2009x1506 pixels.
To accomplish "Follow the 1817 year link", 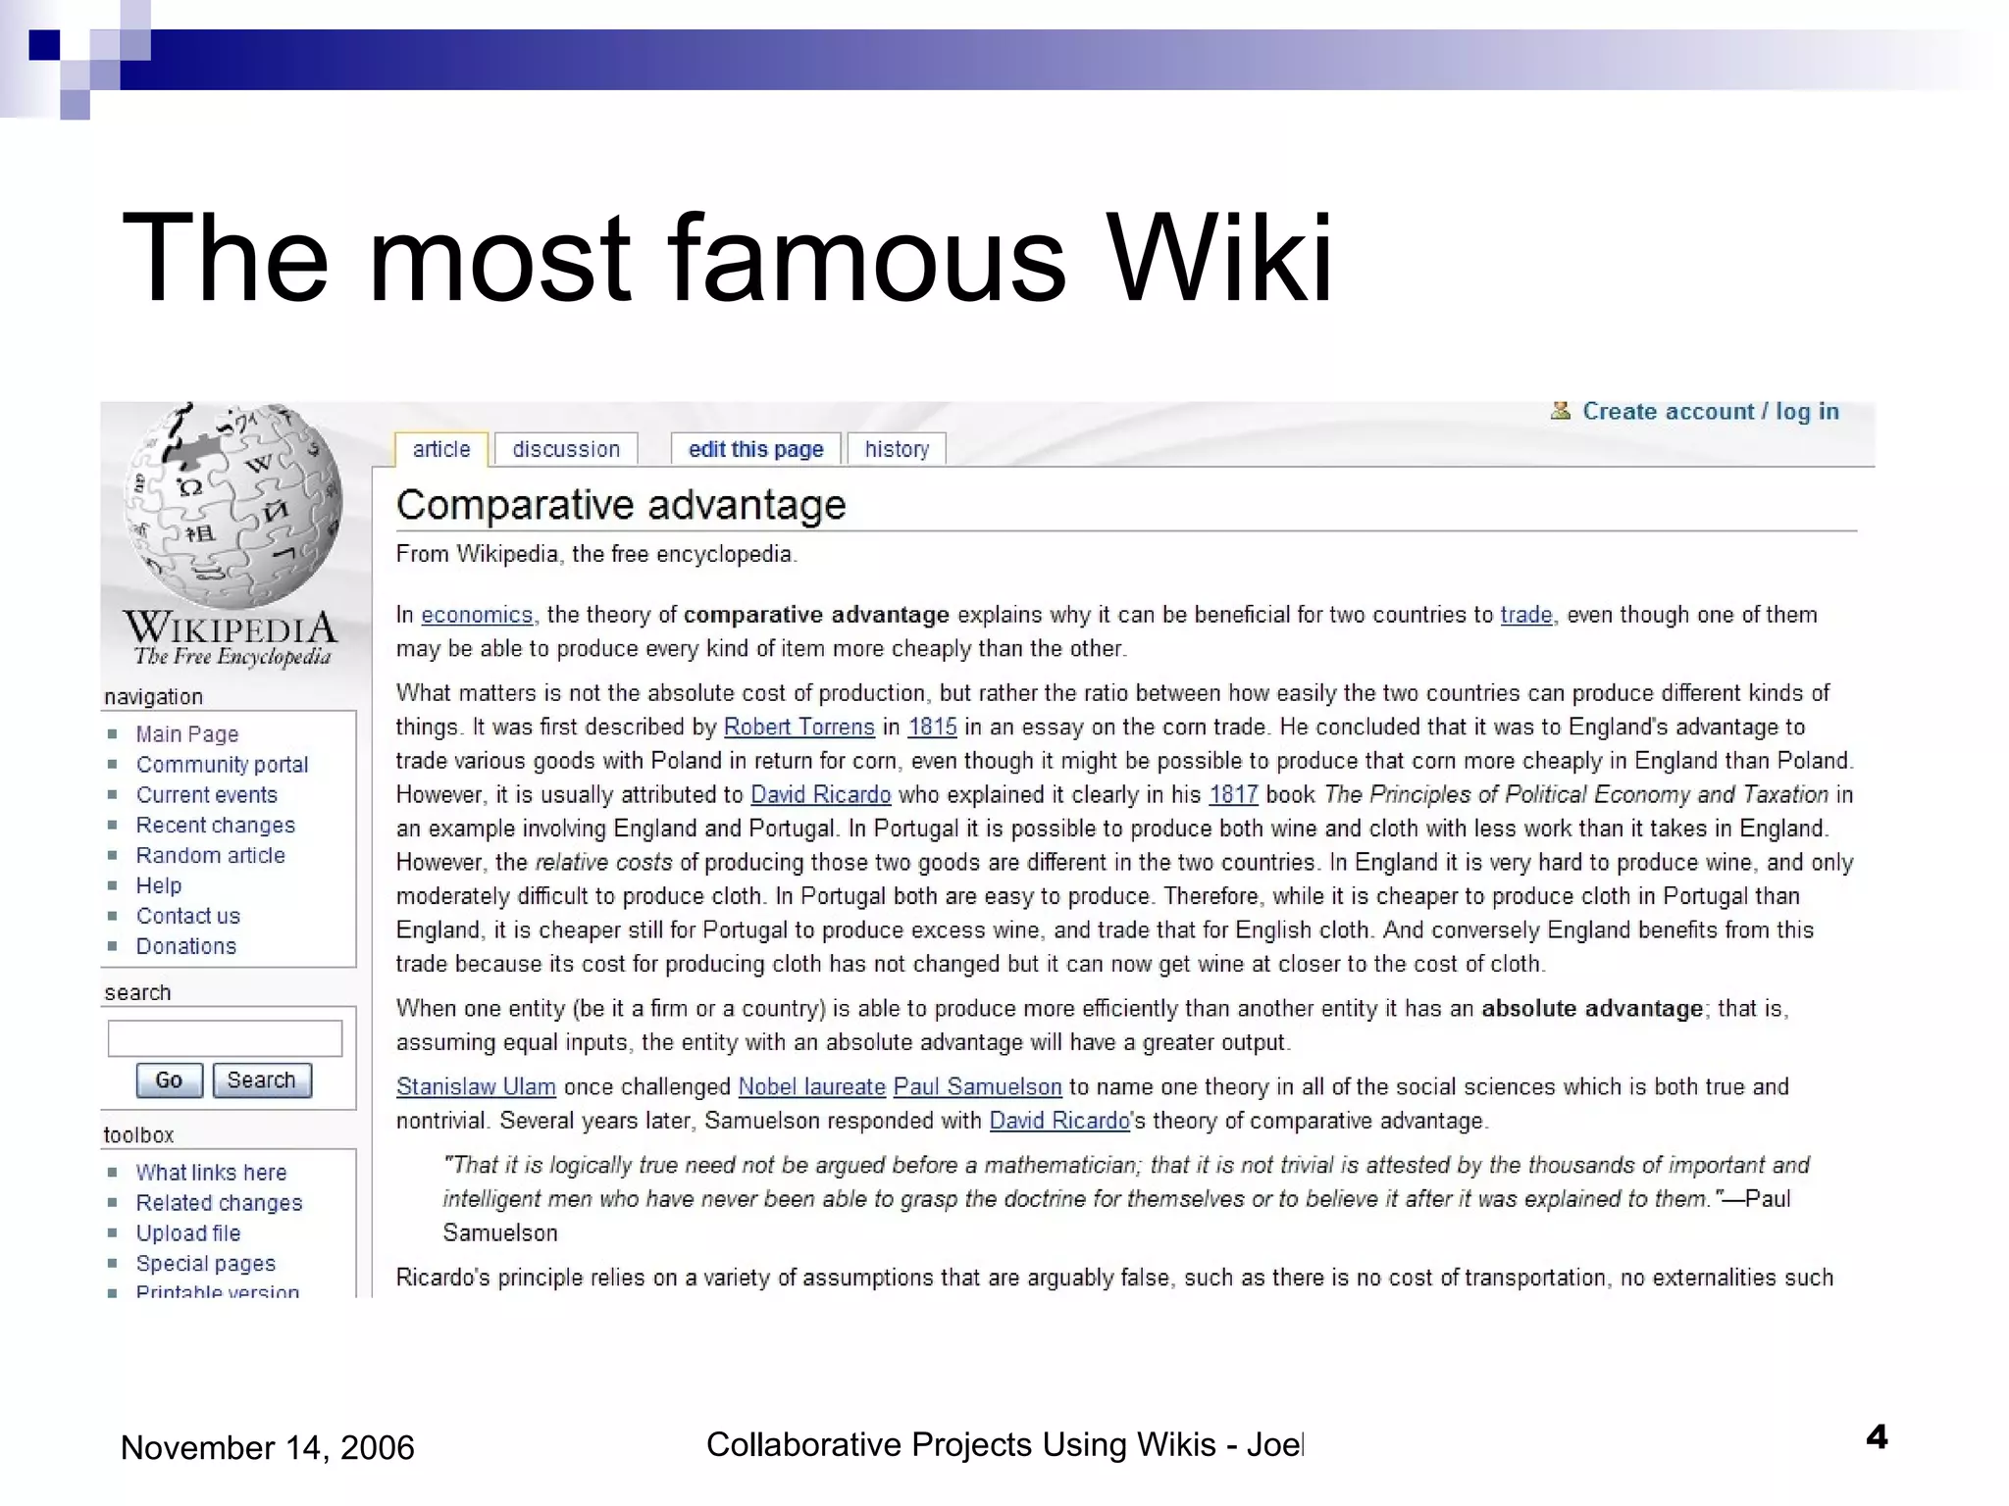I will point(1233,795).
